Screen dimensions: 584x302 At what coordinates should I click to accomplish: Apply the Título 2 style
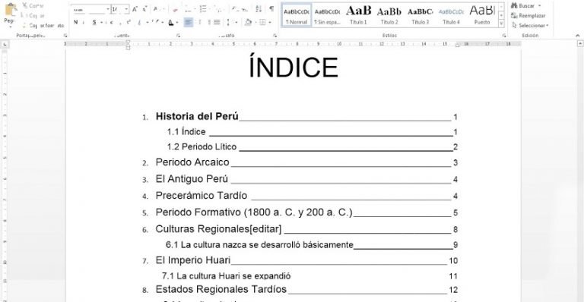(x=389, y=16)
